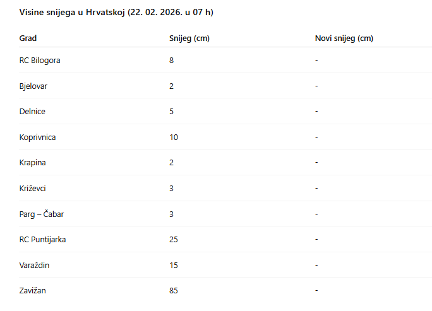Click Zavižan's snow depth value 85
The width and height of the screenshot is (432, 311).
174,291
